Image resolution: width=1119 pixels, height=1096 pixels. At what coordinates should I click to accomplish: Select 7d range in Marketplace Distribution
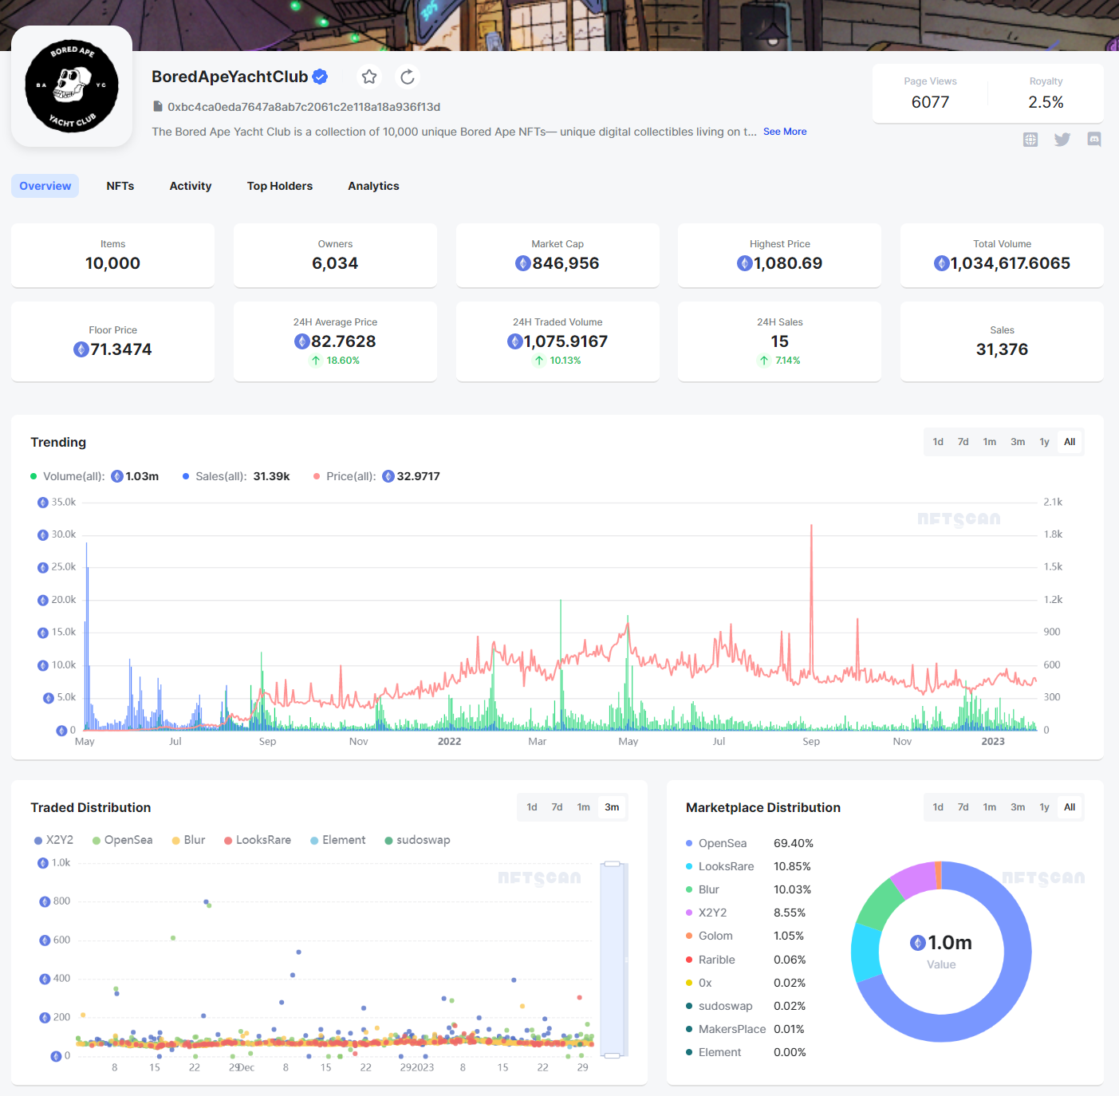coord(963,807)
